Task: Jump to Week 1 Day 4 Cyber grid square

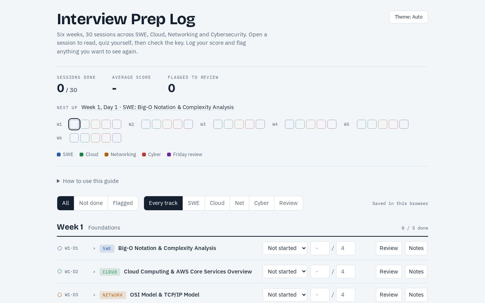Action: 106,124
